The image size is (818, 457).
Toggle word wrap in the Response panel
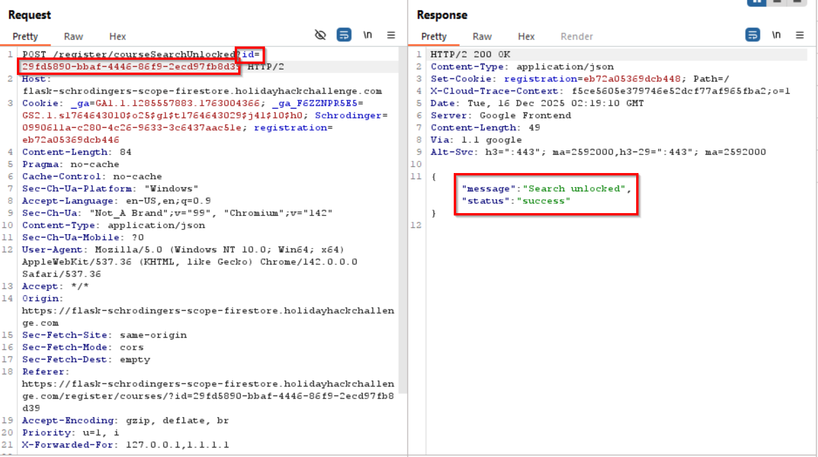pyautogui.click(x=752, y=35)
